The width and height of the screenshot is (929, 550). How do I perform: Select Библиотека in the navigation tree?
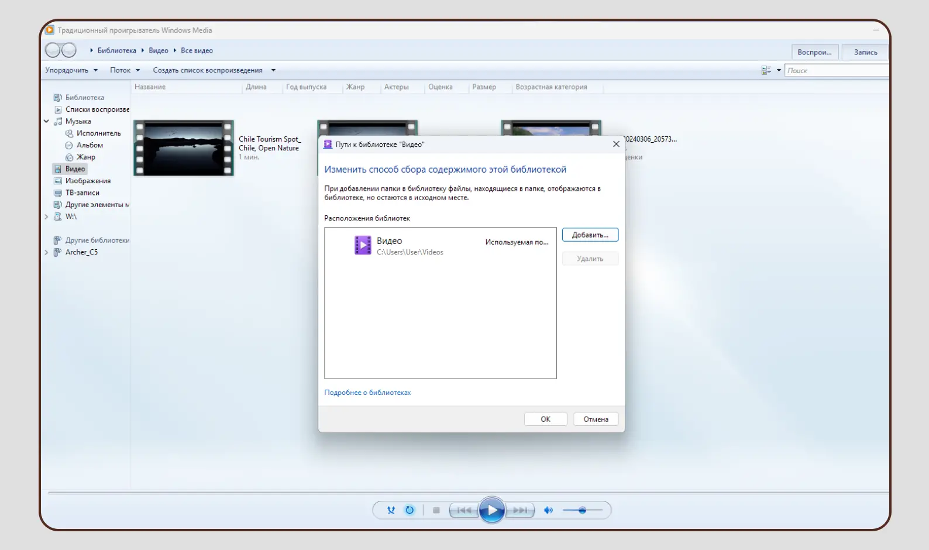pyautogui.click(x=85, y=98)
